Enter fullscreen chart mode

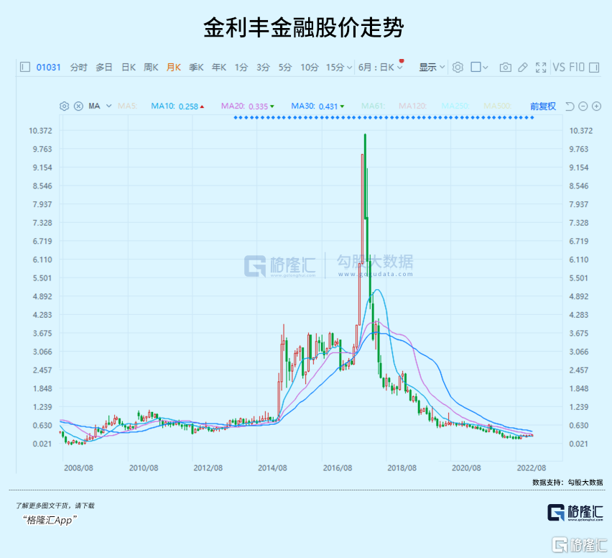[x=540, y=68]
